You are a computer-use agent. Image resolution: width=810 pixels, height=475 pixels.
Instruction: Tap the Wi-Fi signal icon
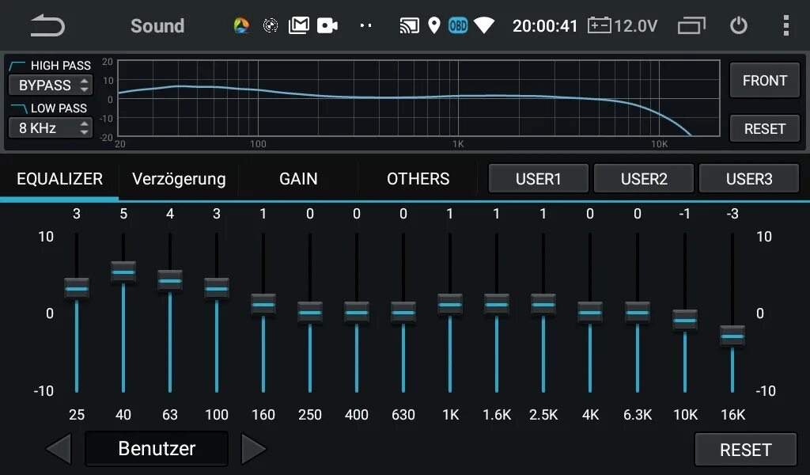tap(484, 25)
